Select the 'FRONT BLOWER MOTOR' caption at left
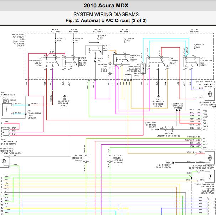This screenshot has width=216, height=215. click(11, 153)
